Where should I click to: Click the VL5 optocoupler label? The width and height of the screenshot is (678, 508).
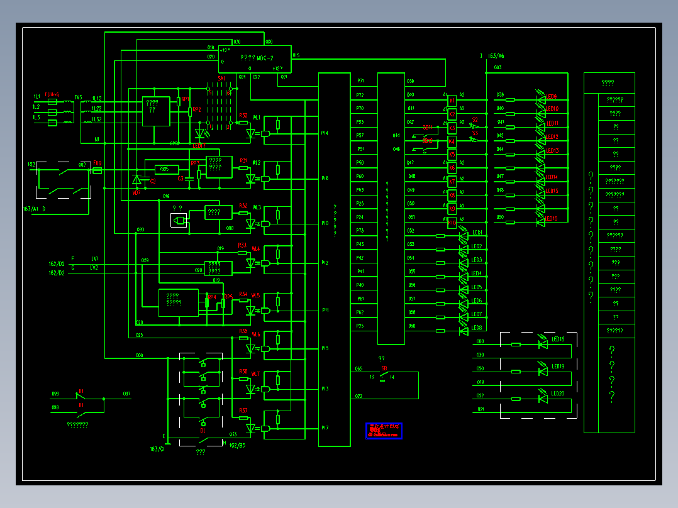(255, 295)
